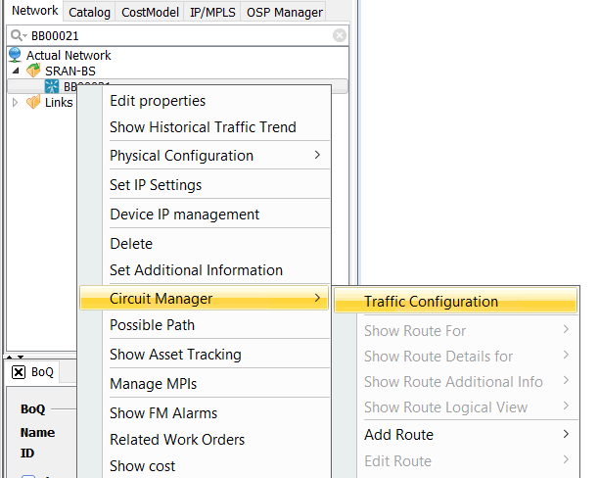Select Show FM Alarms menu entry
The height and width of the screenshot is (478, 599).
point(163,413)
